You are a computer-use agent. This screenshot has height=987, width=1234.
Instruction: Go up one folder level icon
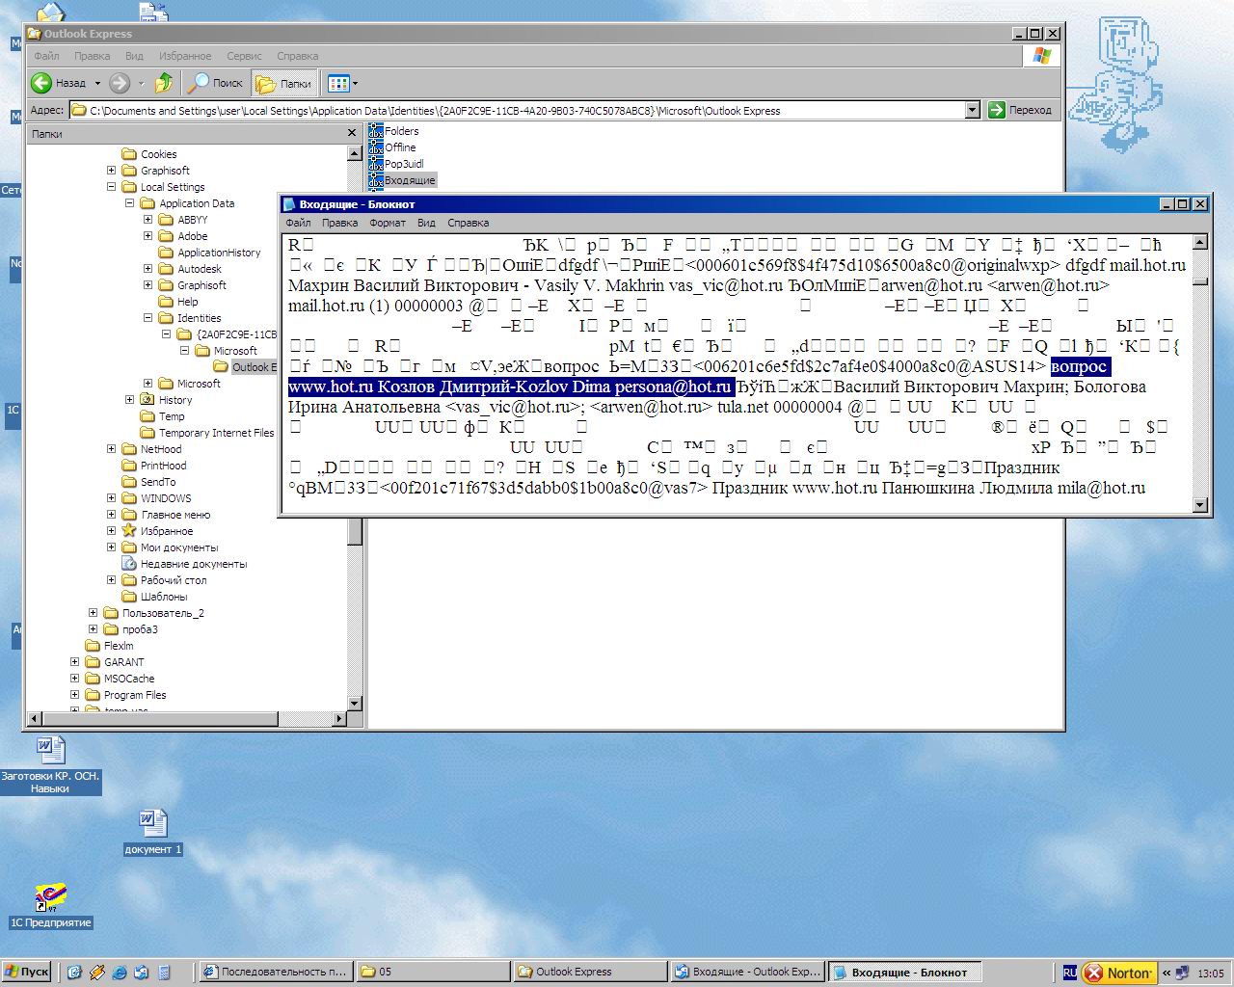[164, 83]
